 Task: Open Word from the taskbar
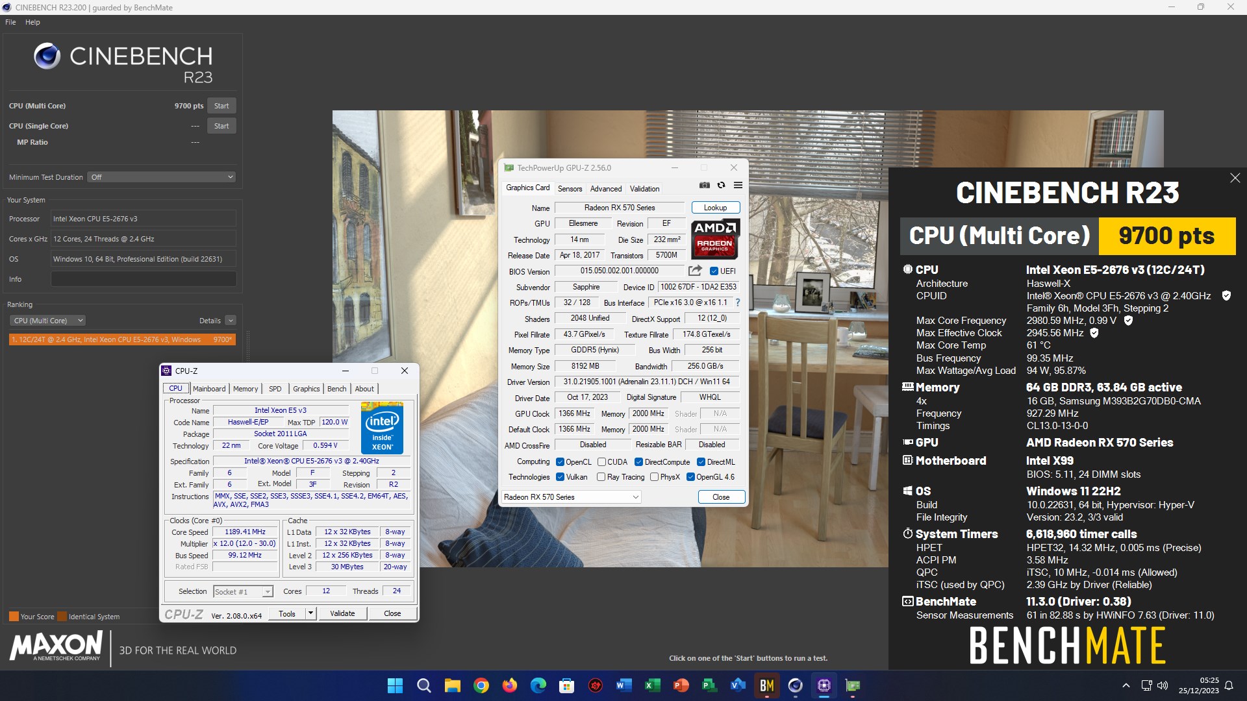coord(623,685)
